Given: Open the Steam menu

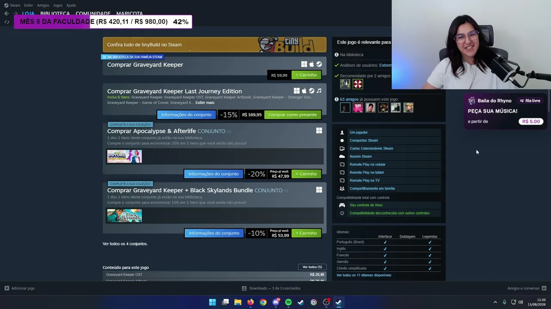Looking at the screenshot, I should pyautogui.click(x=12, y=5).
